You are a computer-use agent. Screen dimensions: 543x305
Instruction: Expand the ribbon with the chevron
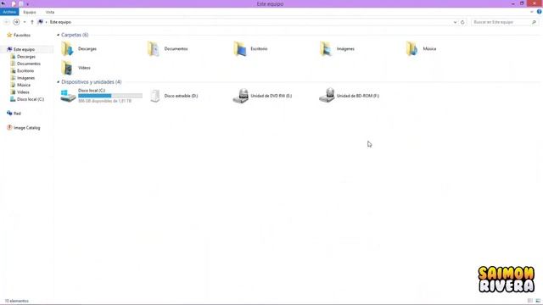pyautogui.click(x=532, y=12)
